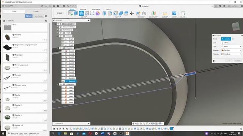Open Operation New Body dropdown
Viewport: 243px width, 136px height.
pyautogui.click(x=231, y=54)
